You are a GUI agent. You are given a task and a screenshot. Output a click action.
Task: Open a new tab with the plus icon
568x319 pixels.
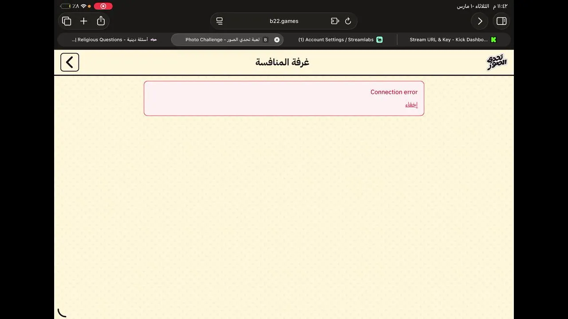pos(83,21)
